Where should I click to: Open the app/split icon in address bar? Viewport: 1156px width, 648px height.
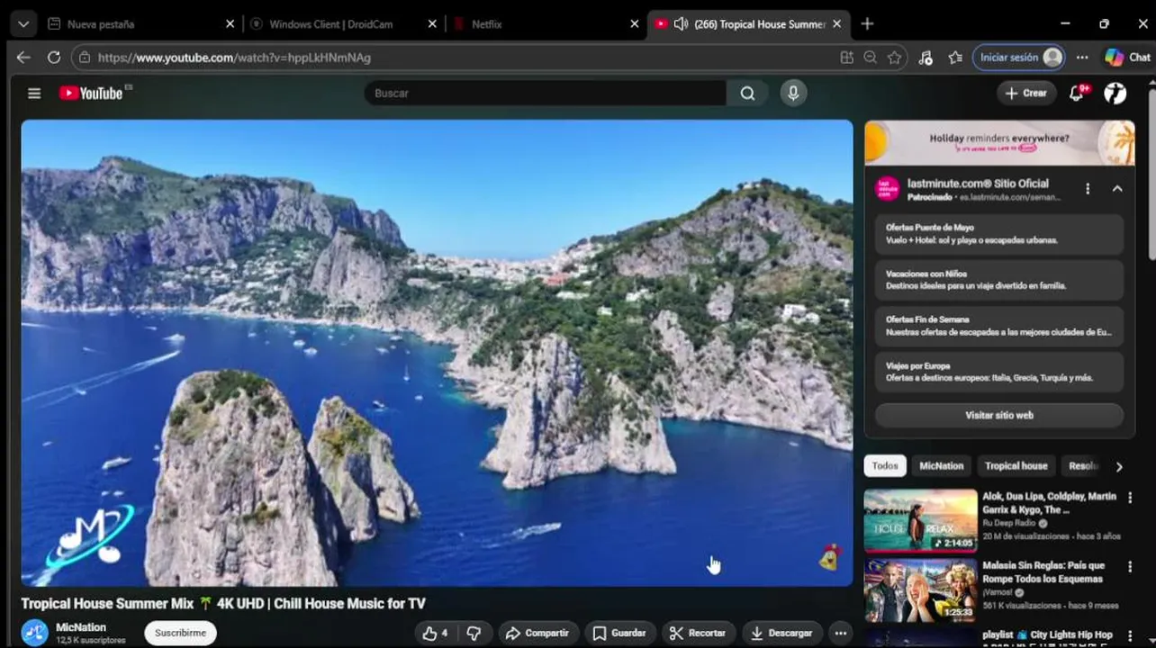tap(846, 57)
